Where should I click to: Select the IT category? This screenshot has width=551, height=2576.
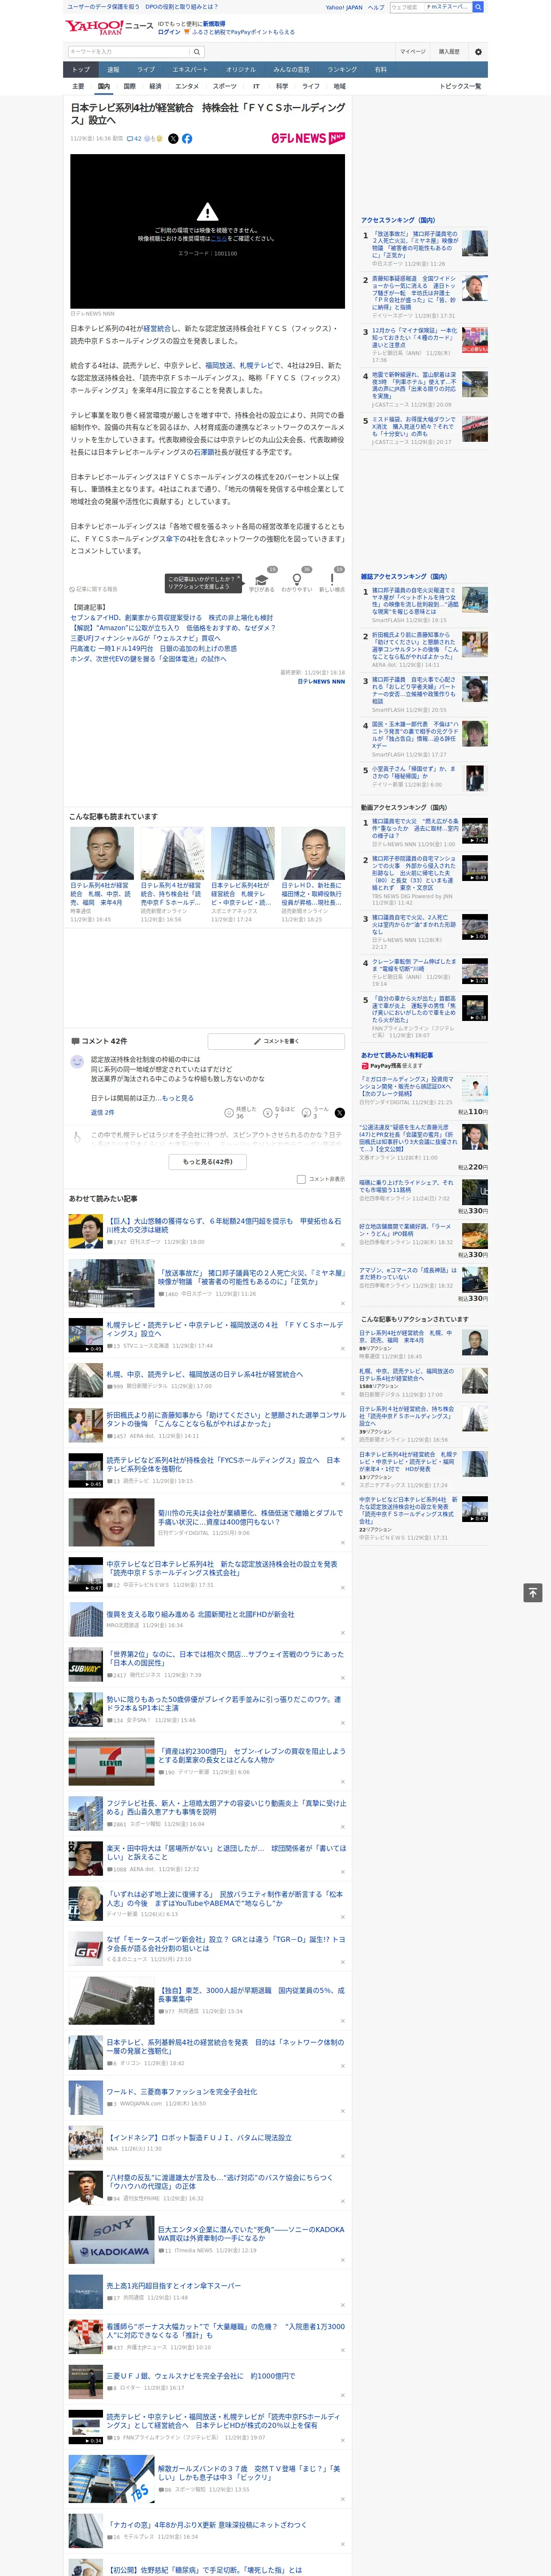pyautogui.click(x=256, y=86)
